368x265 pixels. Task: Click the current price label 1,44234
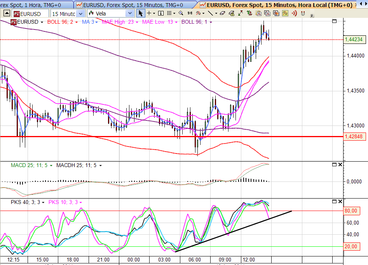tap(354, 39)
